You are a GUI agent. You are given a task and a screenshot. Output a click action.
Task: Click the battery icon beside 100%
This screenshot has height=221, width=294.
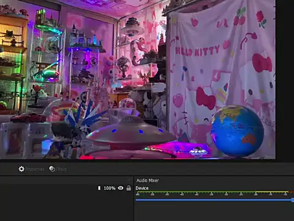[99, 188]
